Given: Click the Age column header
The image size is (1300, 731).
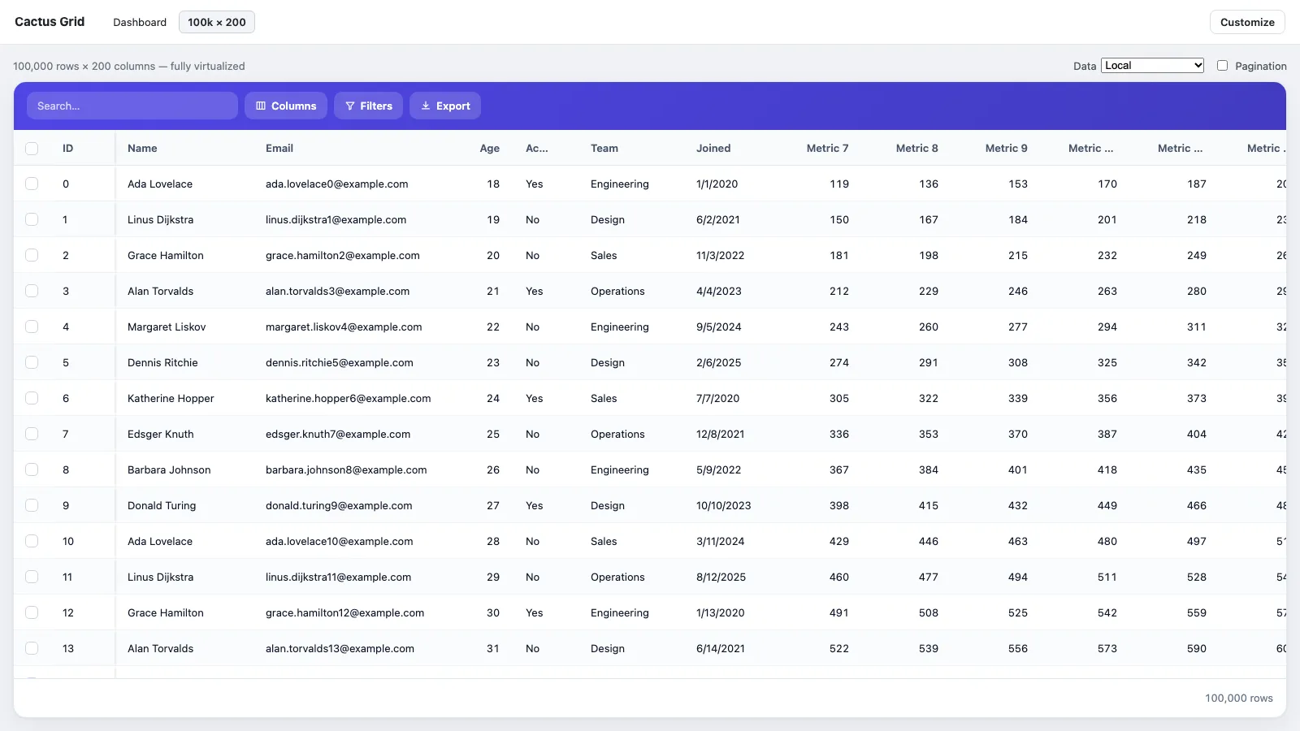Looking at the screenshot, I should [x=490, y=149].
